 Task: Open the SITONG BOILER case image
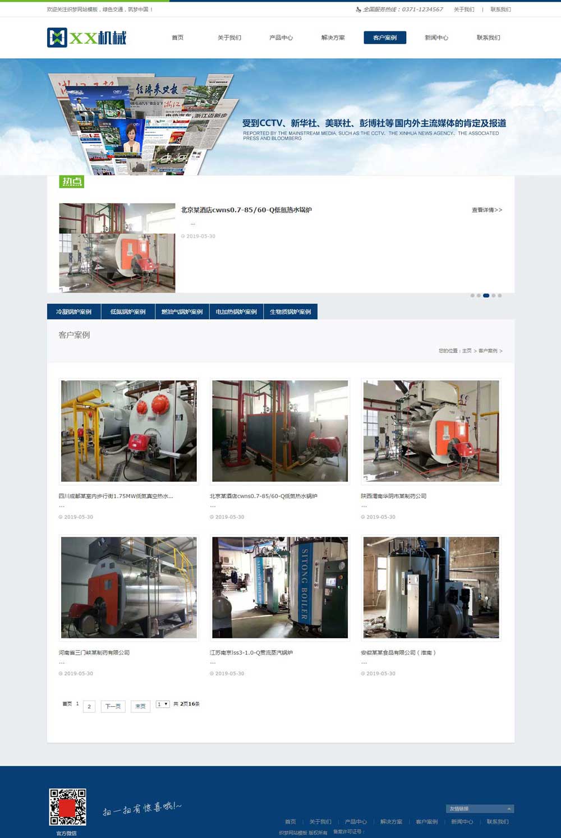tap(280, 587)
